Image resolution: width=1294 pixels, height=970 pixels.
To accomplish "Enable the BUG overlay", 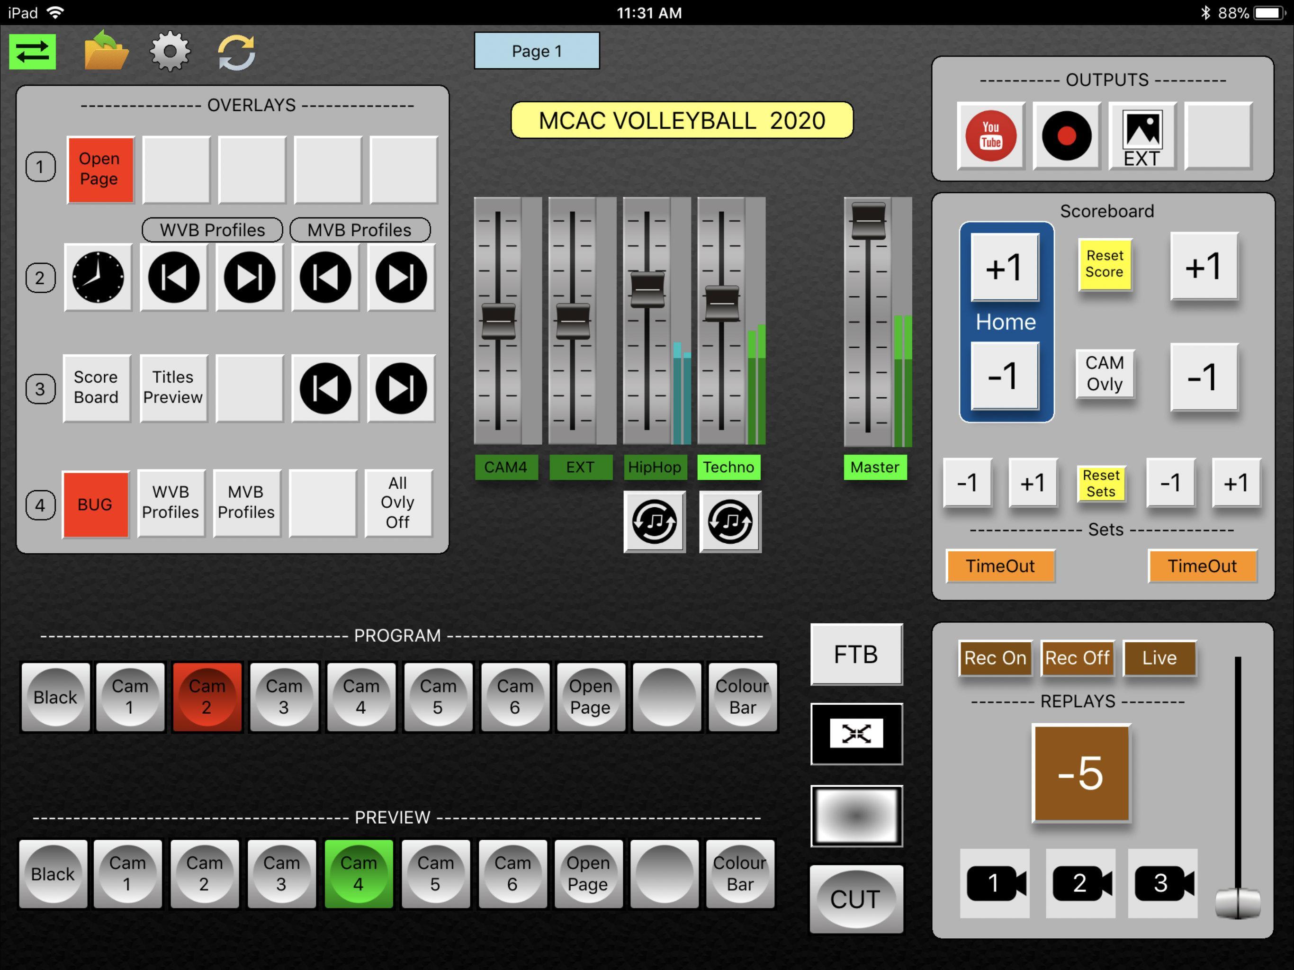I will pyautogui.click(x=95, y=504).
